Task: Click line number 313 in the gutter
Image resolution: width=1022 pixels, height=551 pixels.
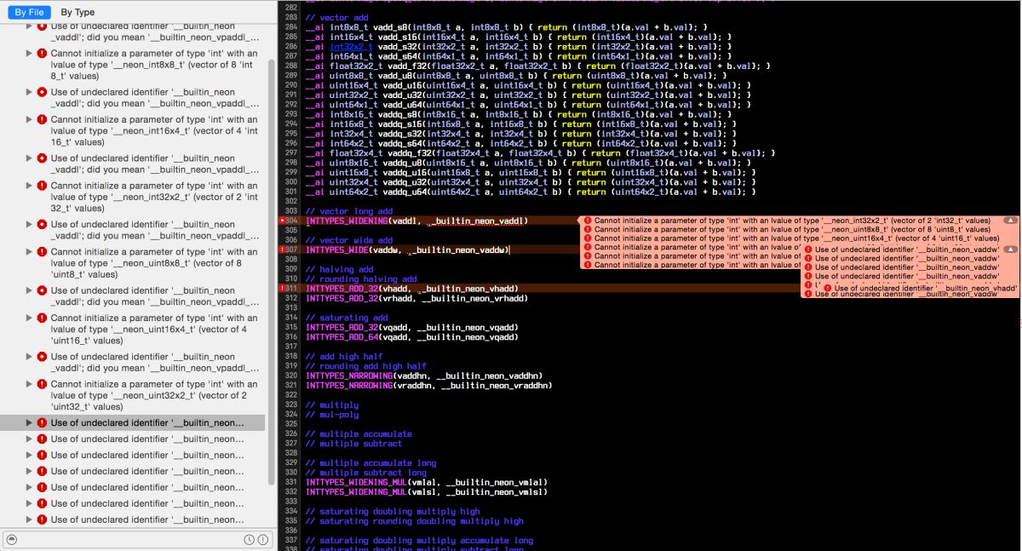Action: [x=291, y=307]
